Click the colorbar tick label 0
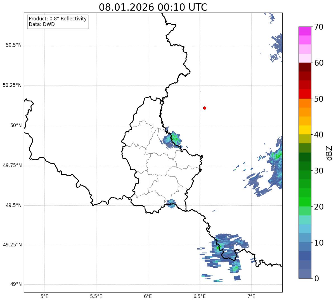The width and height of the screenshot is (336, 302). coord(316,279)
